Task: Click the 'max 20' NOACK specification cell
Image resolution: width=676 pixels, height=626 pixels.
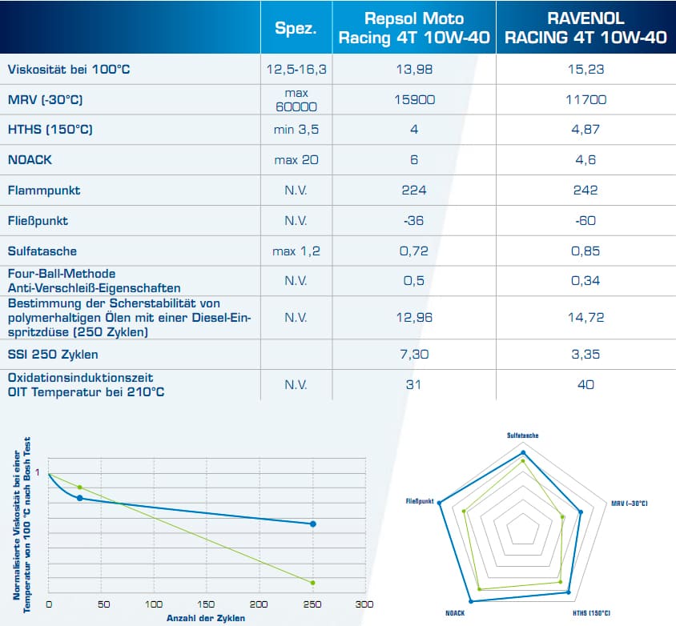Action: pyautogui.click(x=296, y=160)
